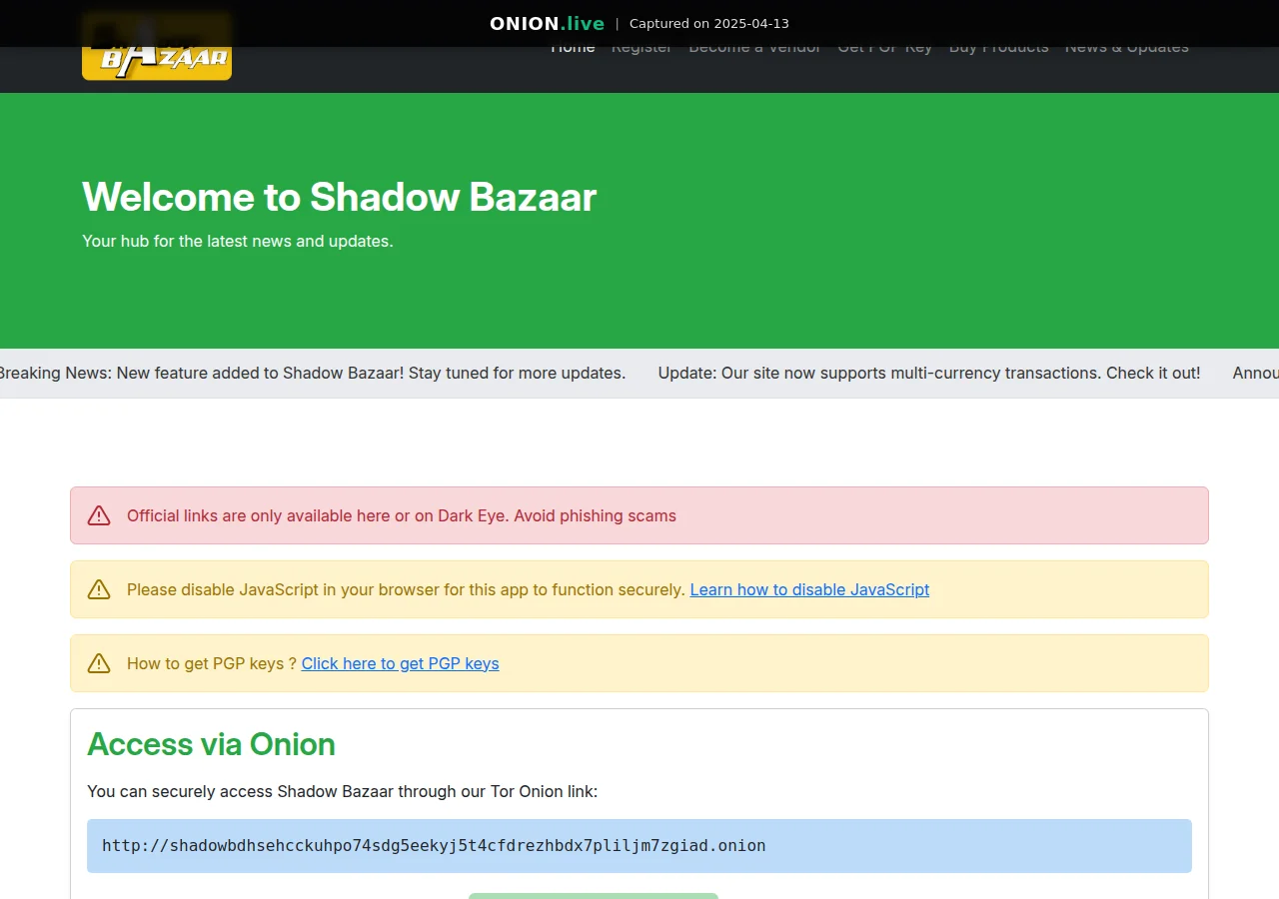Viewport: 1279px width, 899px height.
Task: Follow the Learn how to disable JavaScript link
Action: point(809,589)
